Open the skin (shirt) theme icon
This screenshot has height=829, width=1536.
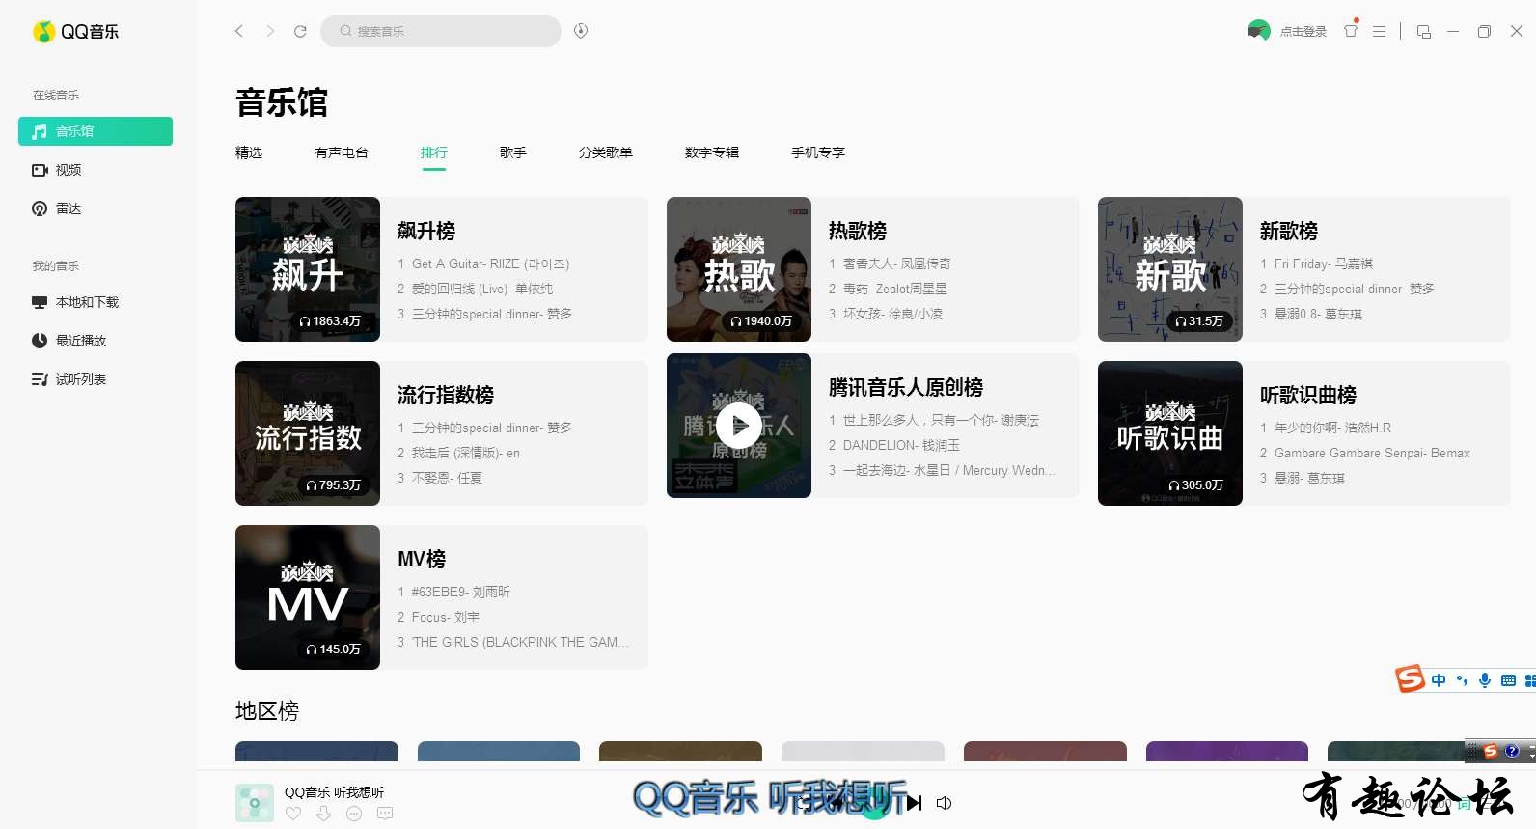coord(1351,31)
